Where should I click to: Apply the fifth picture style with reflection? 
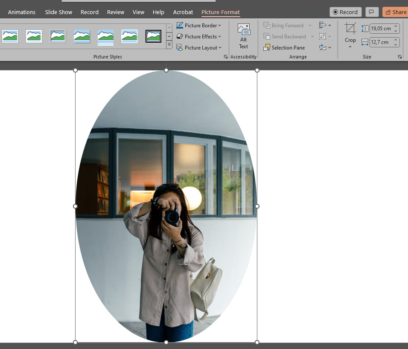[x=105, y=37]
